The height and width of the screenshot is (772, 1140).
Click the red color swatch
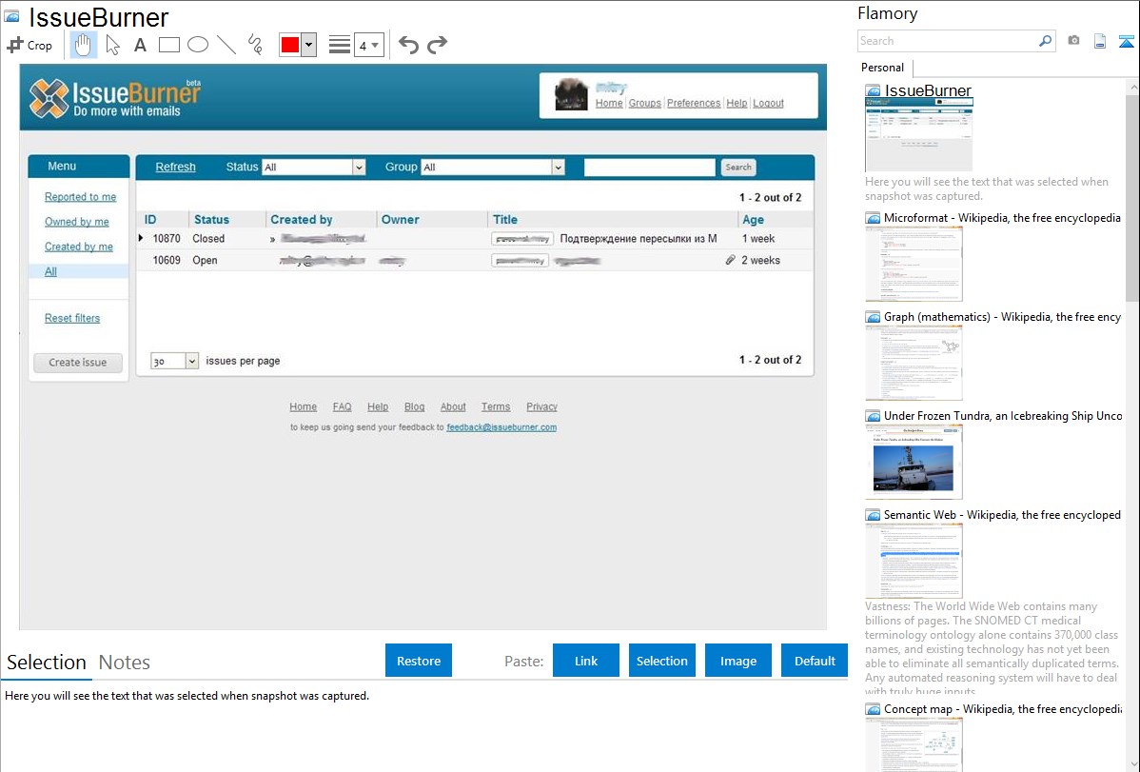(290, 45)
